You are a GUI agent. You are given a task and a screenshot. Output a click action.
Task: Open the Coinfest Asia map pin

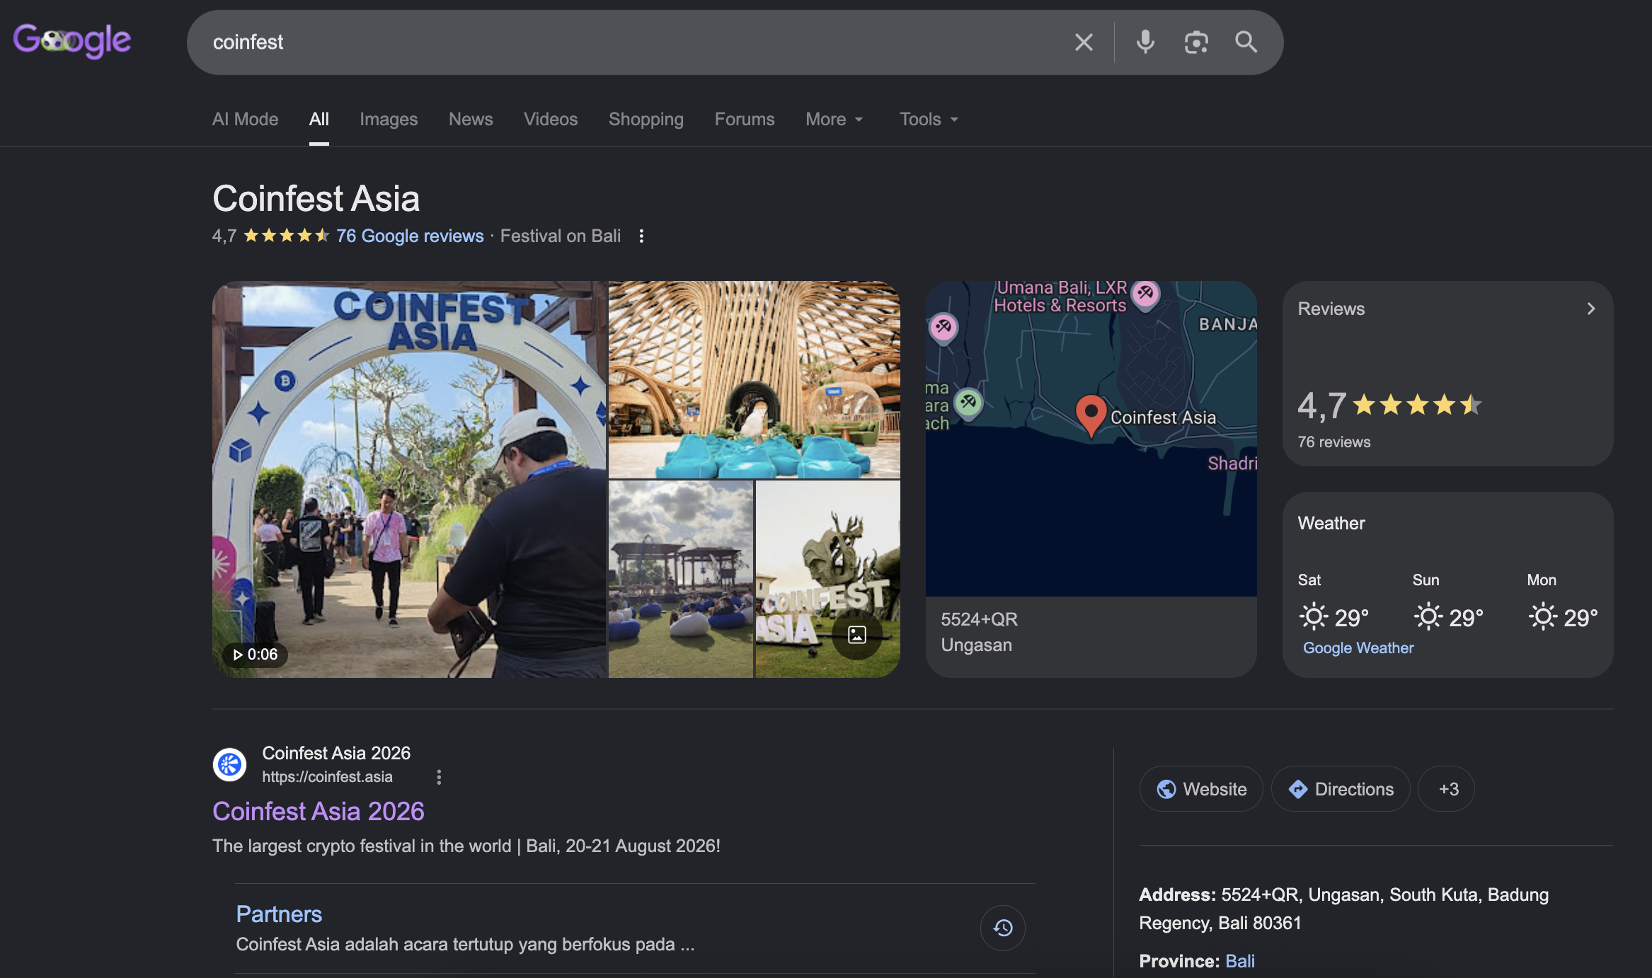point(1091,416)
